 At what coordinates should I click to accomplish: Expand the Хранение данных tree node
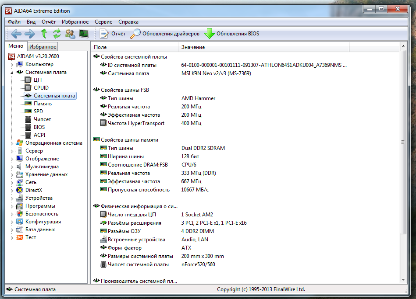tap(12, 174)
